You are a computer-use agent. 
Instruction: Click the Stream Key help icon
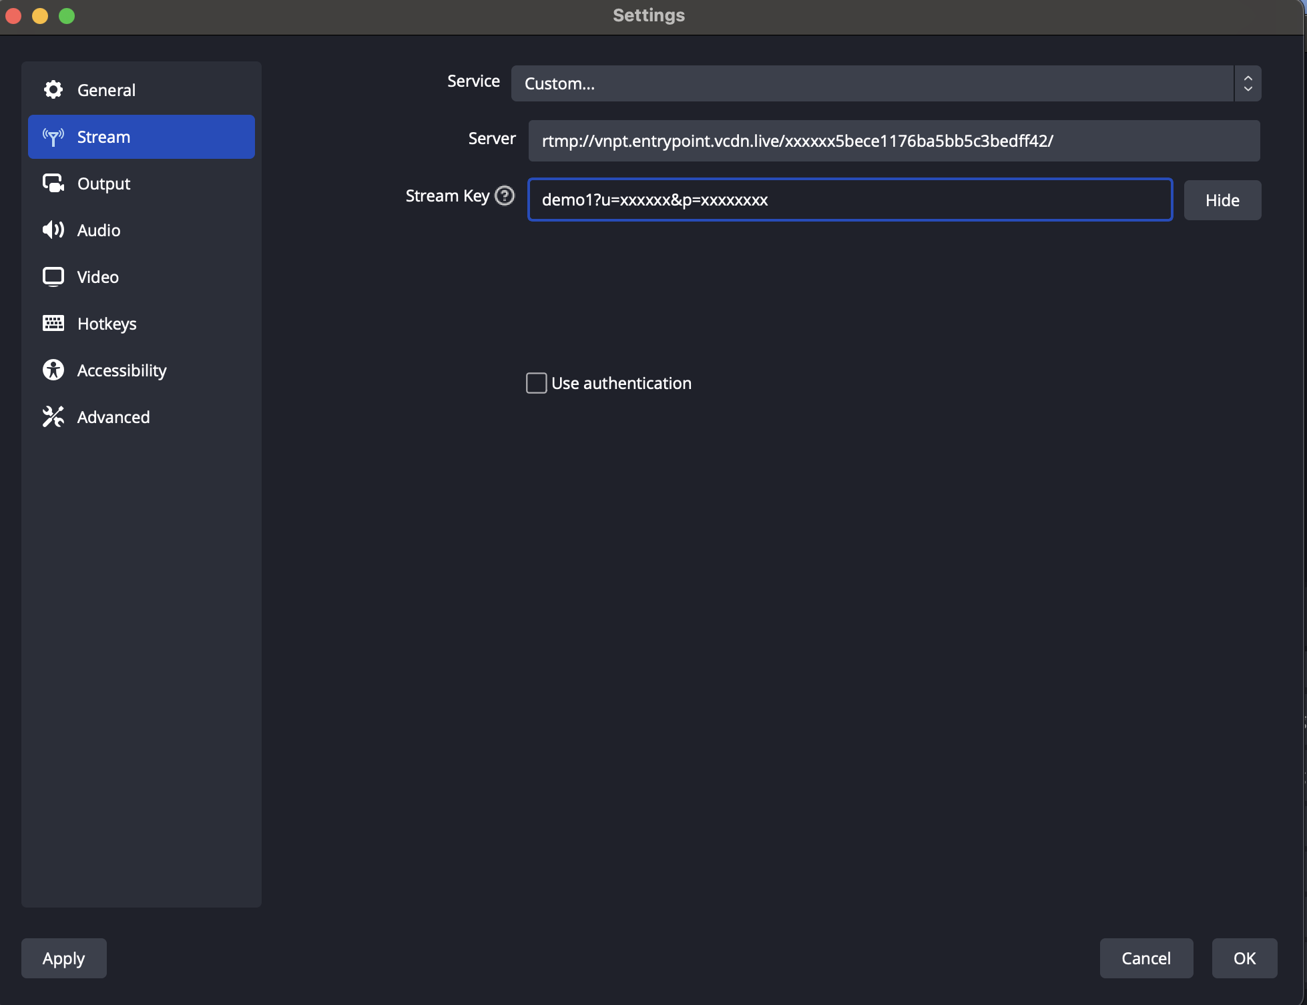pos(505,196)
